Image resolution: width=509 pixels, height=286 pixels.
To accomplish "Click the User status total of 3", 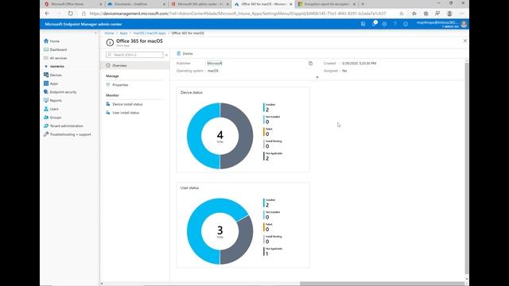I will pos(220,230).
